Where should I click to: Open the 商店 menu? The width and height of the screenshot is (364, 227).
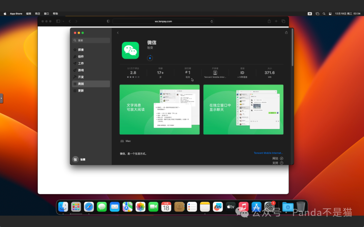pos(37,14)
